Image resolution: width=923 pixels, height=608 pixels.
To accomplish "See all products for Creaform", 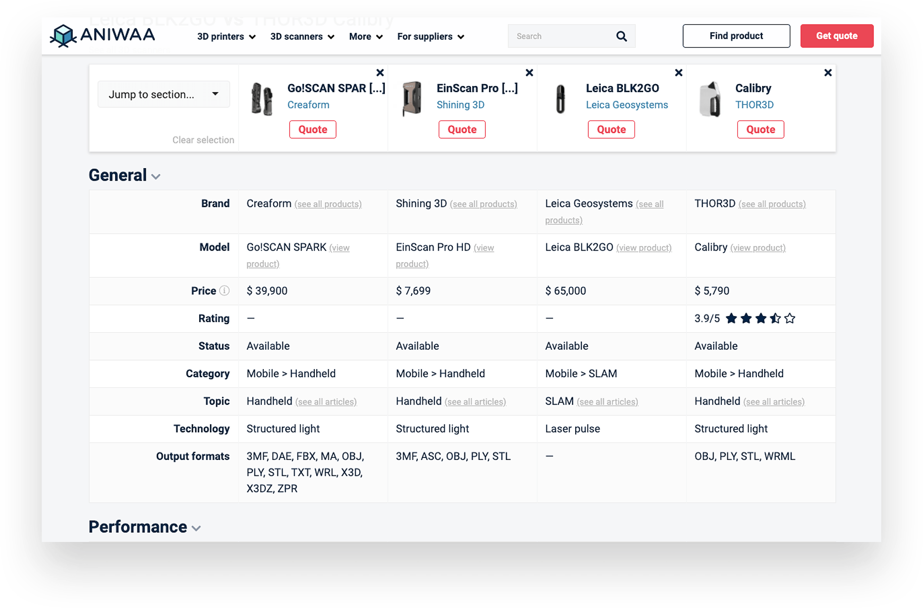I will pyautogui.click(x=328, y=204).
